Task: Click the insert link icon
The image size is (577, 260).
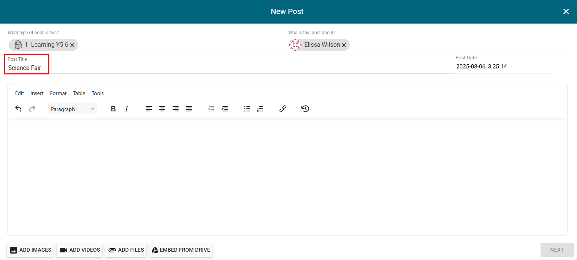Action: click(x=282, y=109)
